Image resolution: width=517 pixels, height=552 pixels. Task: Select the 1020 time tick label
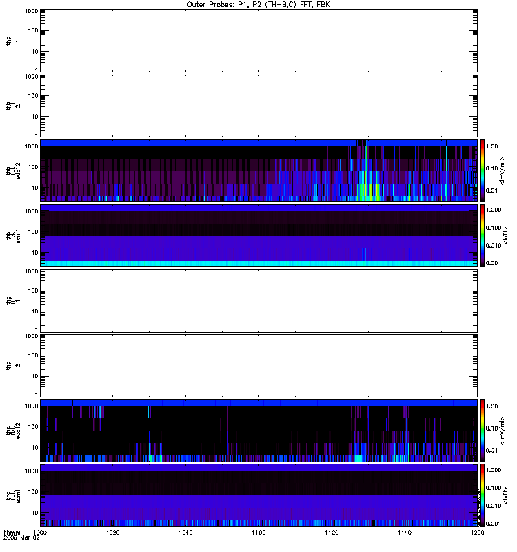pyautogui.click(x=113, y=534)
